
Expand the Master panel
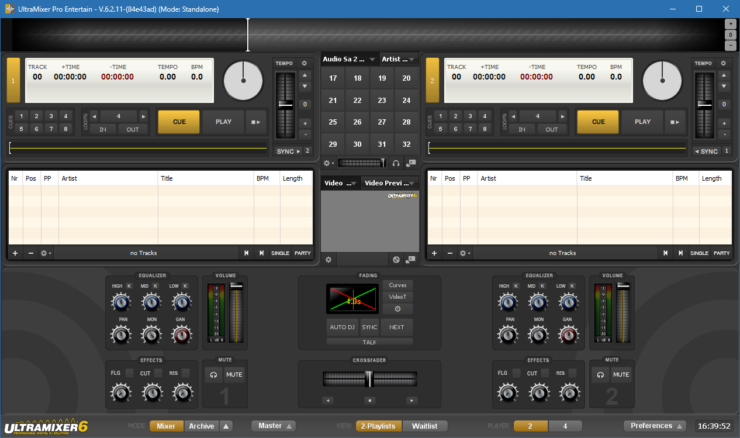[274, 426]
